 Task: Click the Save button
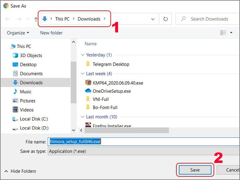point(195,170)
